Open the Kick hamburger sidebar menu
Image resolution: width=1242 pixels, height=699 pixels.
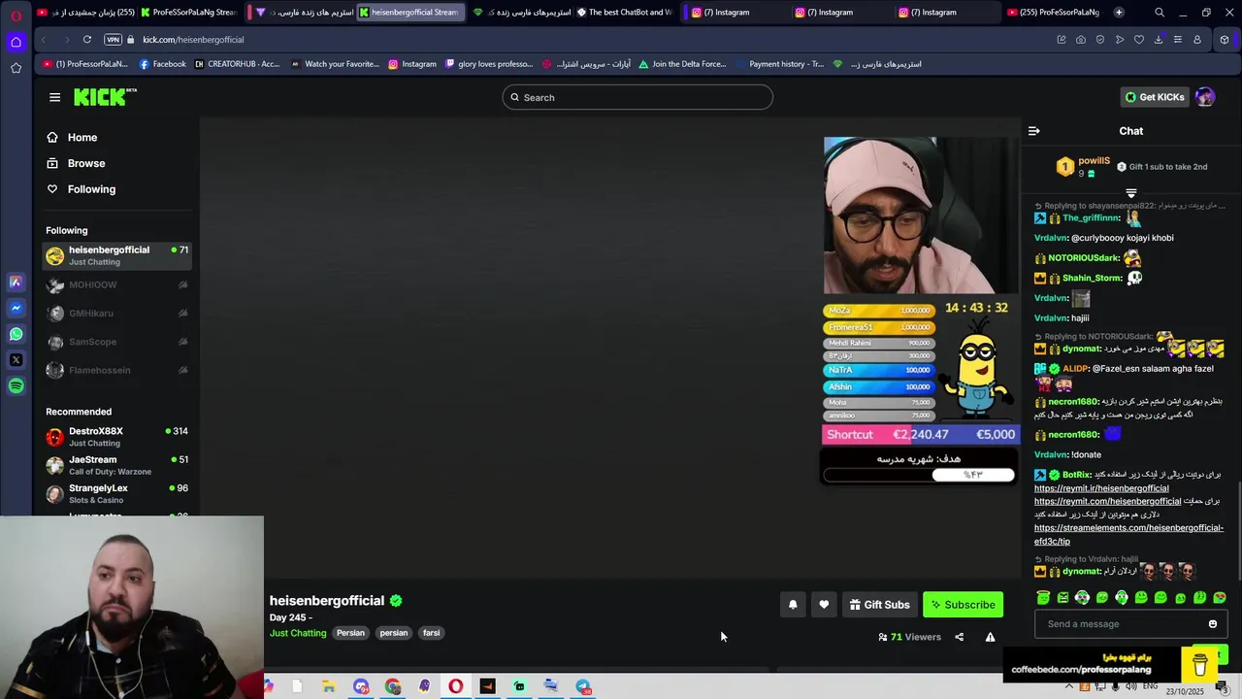click(54, 97)
